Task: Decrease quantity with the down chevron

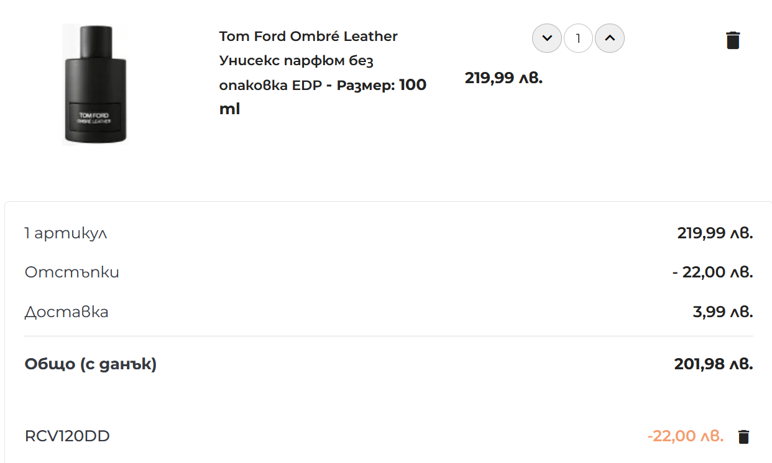Action: tap(547, 38)
